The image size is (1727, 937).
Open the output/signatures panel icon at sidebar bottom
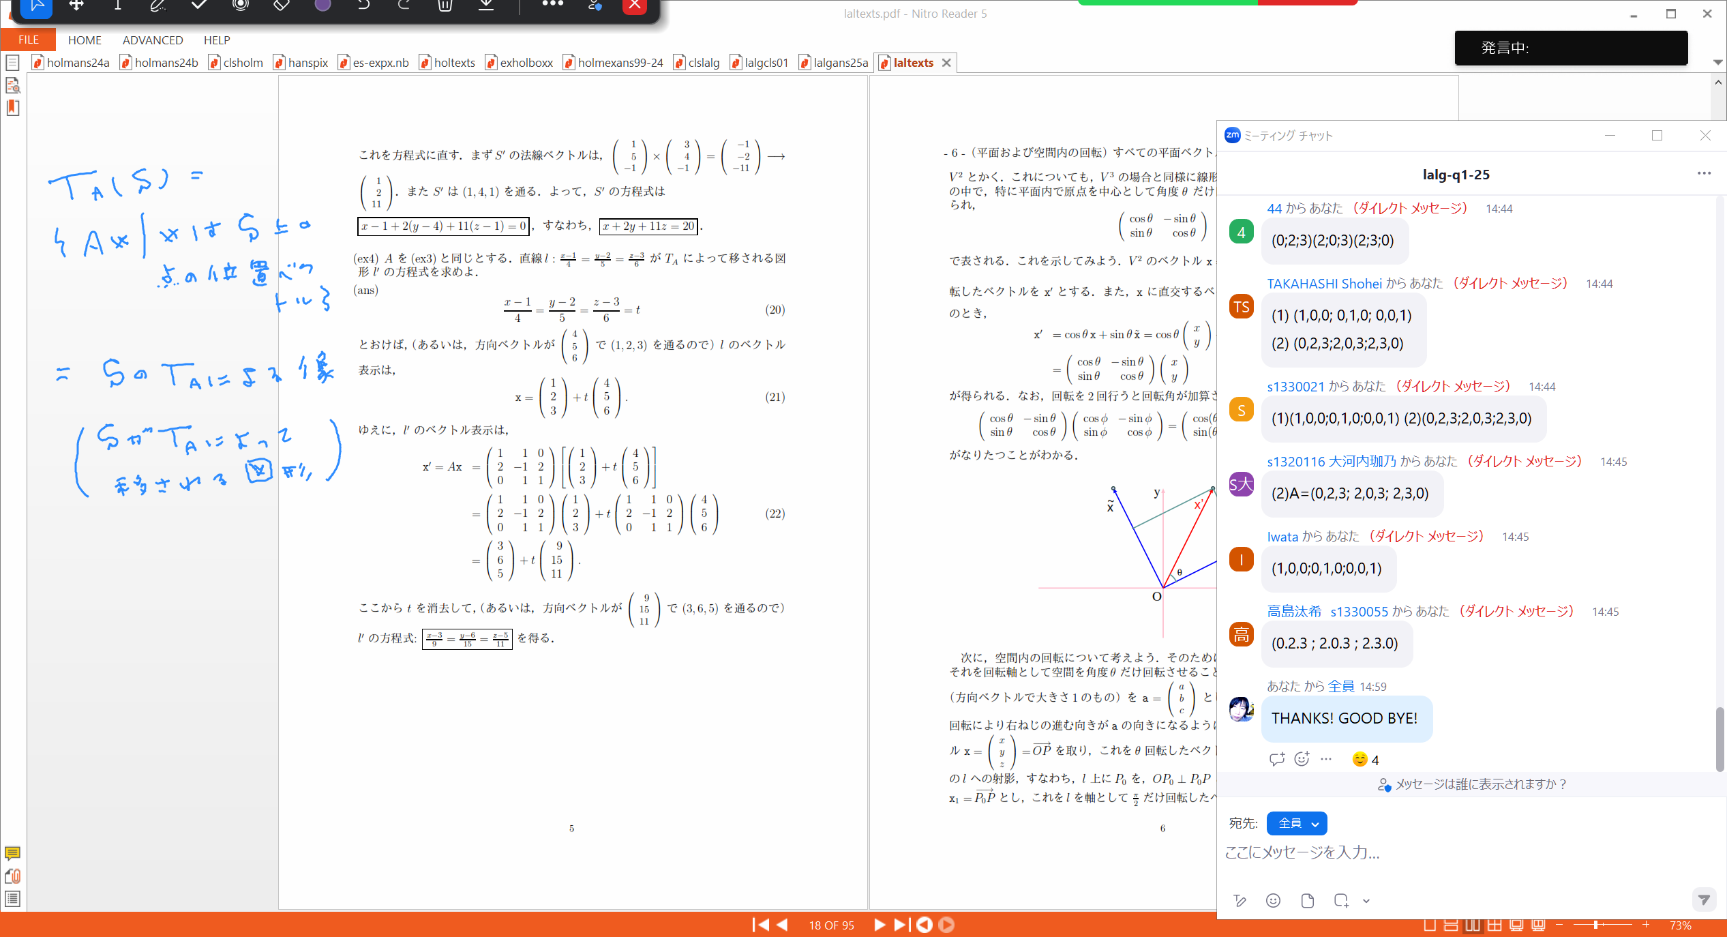point(12,899)
